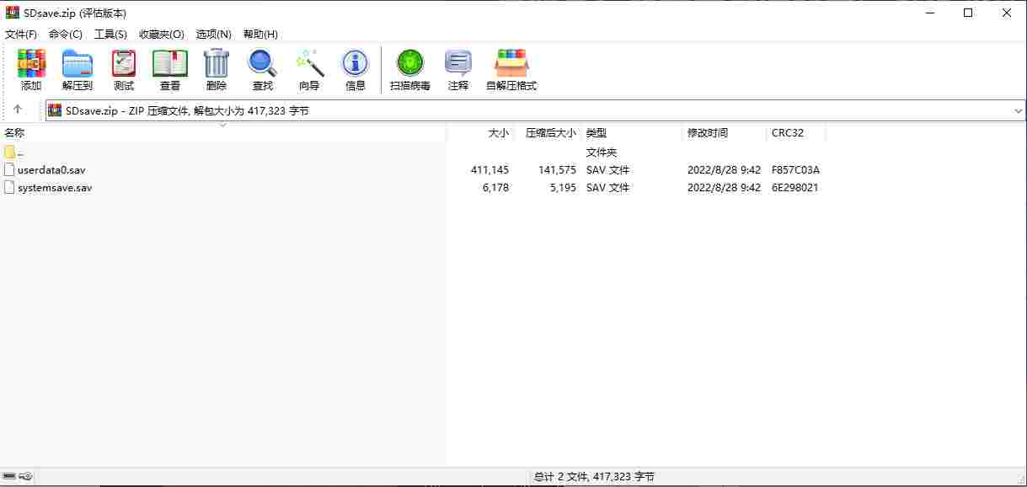The width and height of the screenshot is (1027, 487).
Task: Click CRC32 value F857C03A
Action: (795, 170)
